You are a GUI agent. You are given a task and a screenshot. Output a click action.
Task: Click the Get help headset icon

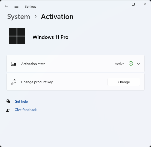(8, 101)
